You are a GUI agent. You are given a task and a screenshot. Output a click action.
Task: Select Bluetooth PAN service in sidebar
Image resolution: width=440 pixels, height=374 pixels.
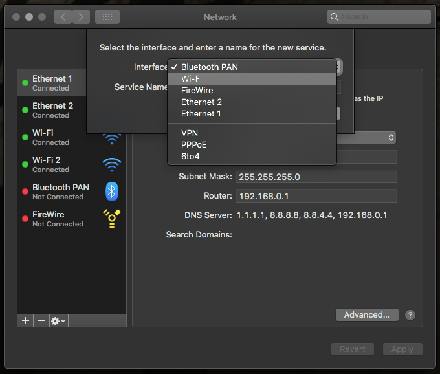[x=72, y=192]
